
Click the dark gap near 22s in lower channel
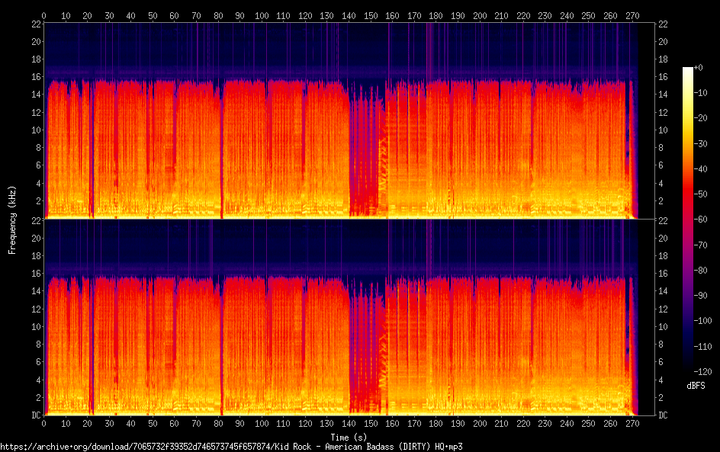point(92,351)
